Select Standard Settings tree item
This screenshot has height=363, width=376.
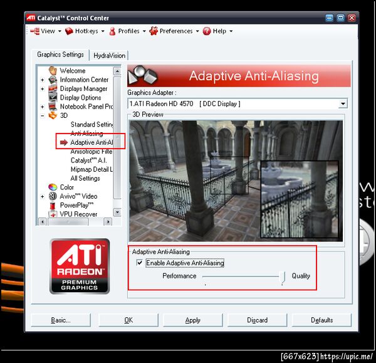[x=91, y=125]
